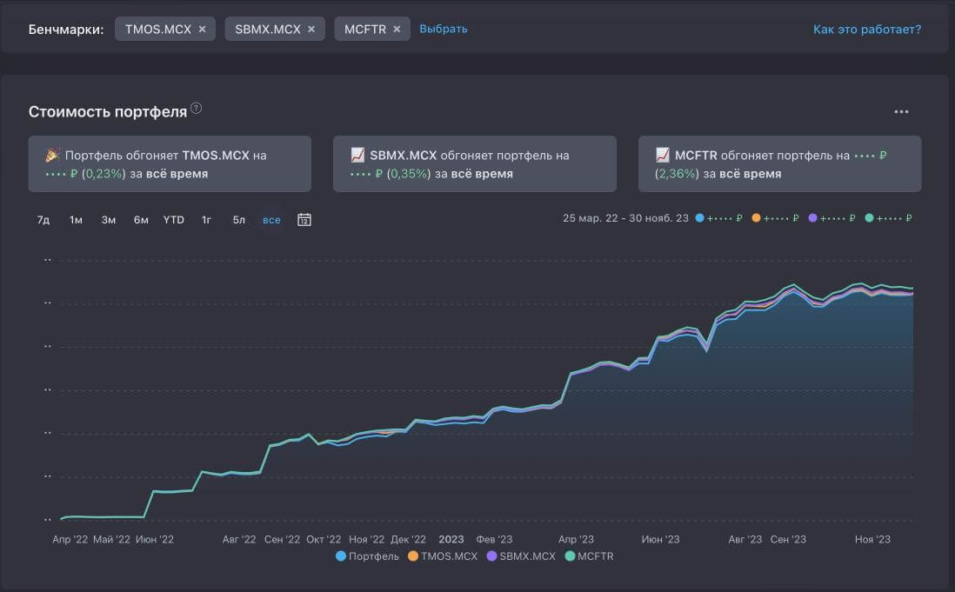The width and height of the screenshot is (955, 592).
Task: Open the Как это работает? link
Action: (x=867, y=30)
